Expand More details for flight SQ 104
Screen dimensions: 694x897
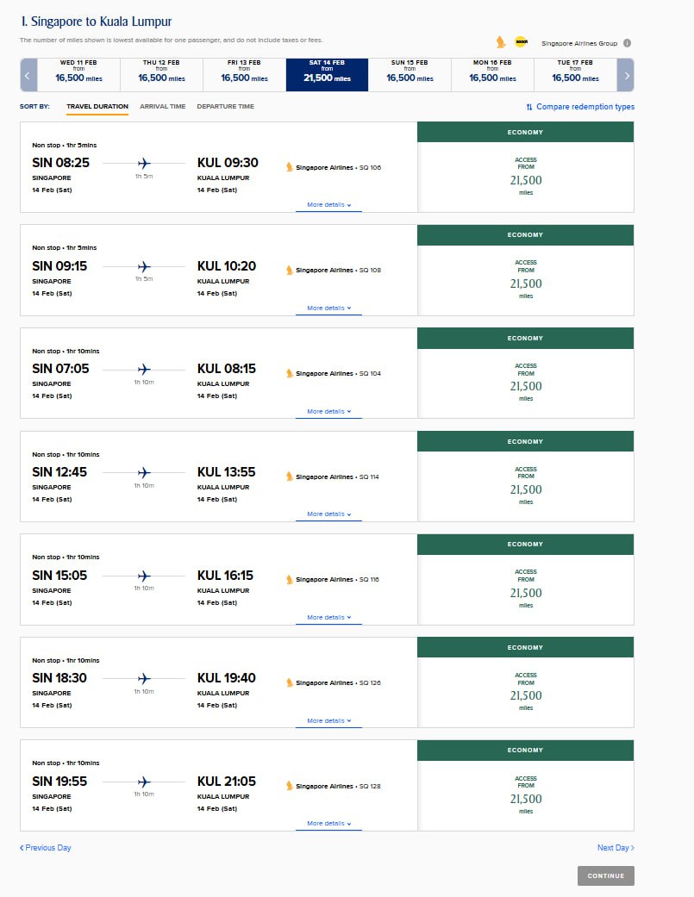click(328, 411)
